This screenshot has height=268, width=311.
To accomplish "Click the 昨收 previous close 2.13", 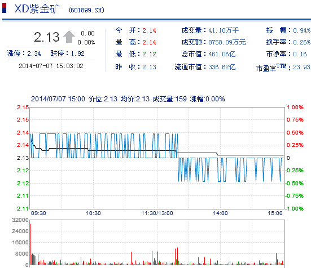I will click(x=149, y=67).
